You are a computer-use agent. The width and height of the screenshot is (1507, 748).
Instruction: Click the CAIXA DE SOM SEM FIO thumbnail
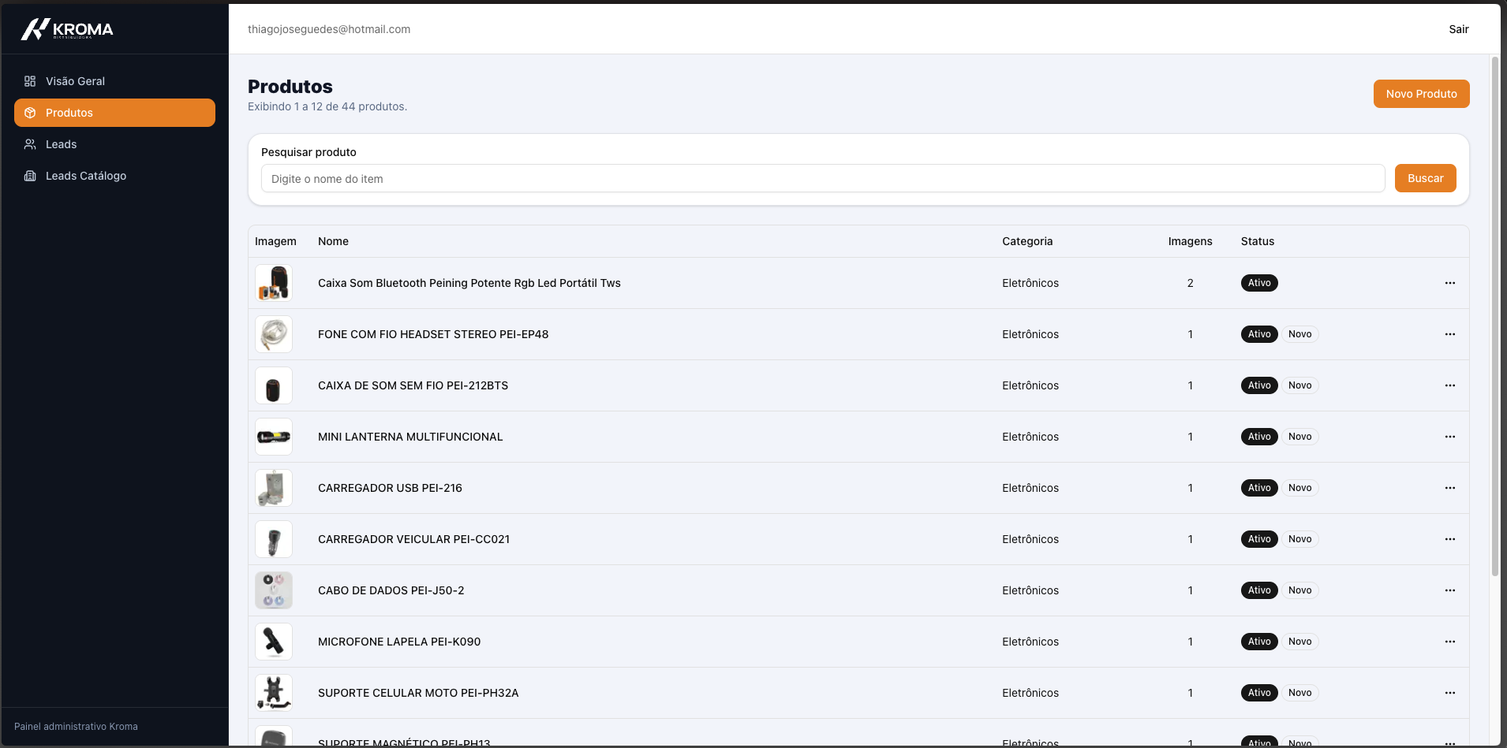coord(274,385)
